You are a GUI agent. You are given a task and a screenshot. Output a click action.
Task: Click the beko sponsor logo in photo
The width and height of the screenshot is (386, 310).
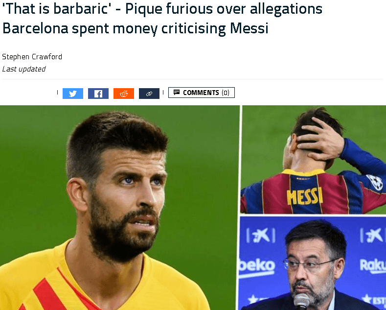[x=257, y=266]
